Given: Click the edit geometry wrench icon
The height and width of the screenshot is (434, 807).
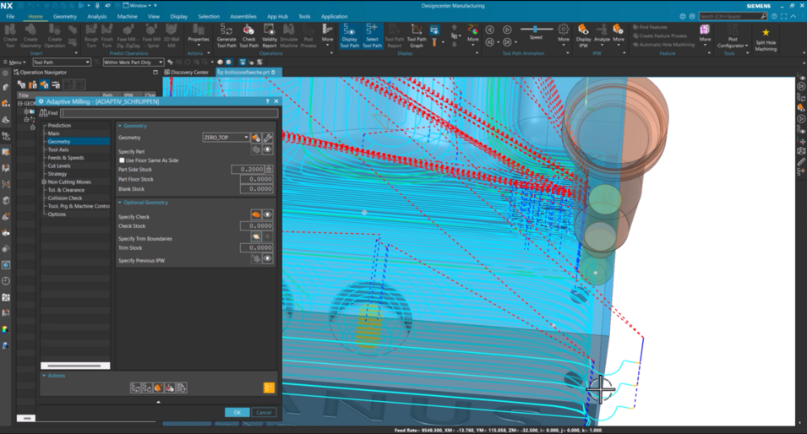Looking at the screenshot, I should click(x=268, y=138).
